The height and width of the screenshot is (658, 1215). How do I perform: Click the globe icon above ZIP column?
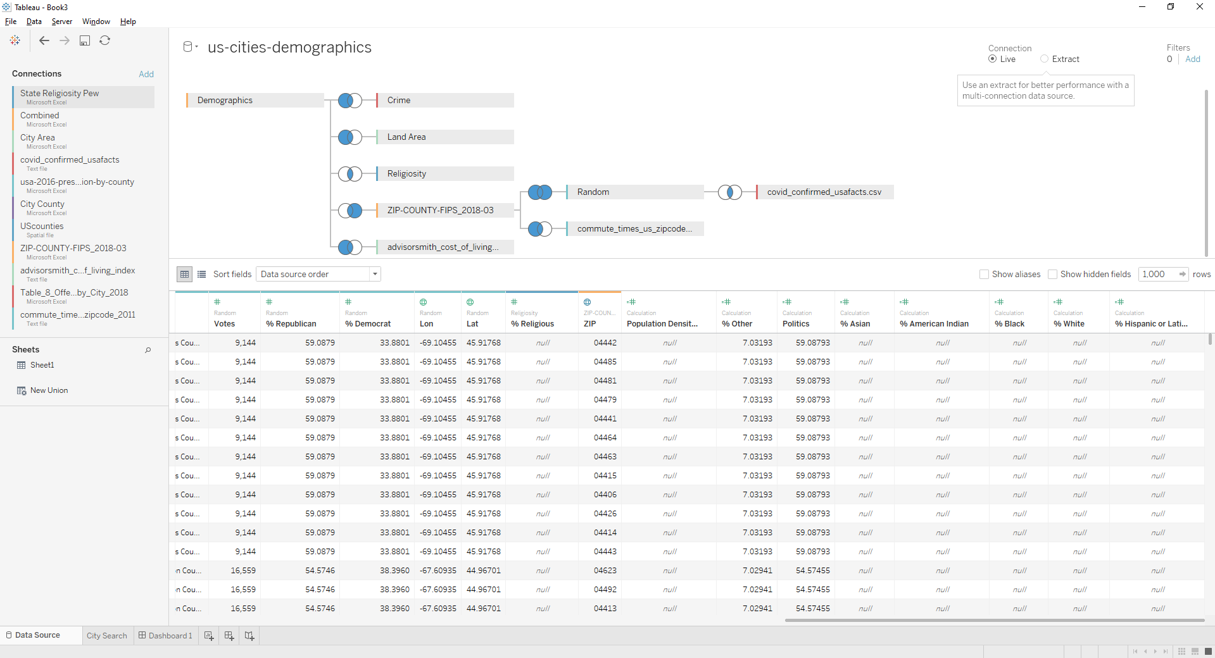[x=588, y=302]
